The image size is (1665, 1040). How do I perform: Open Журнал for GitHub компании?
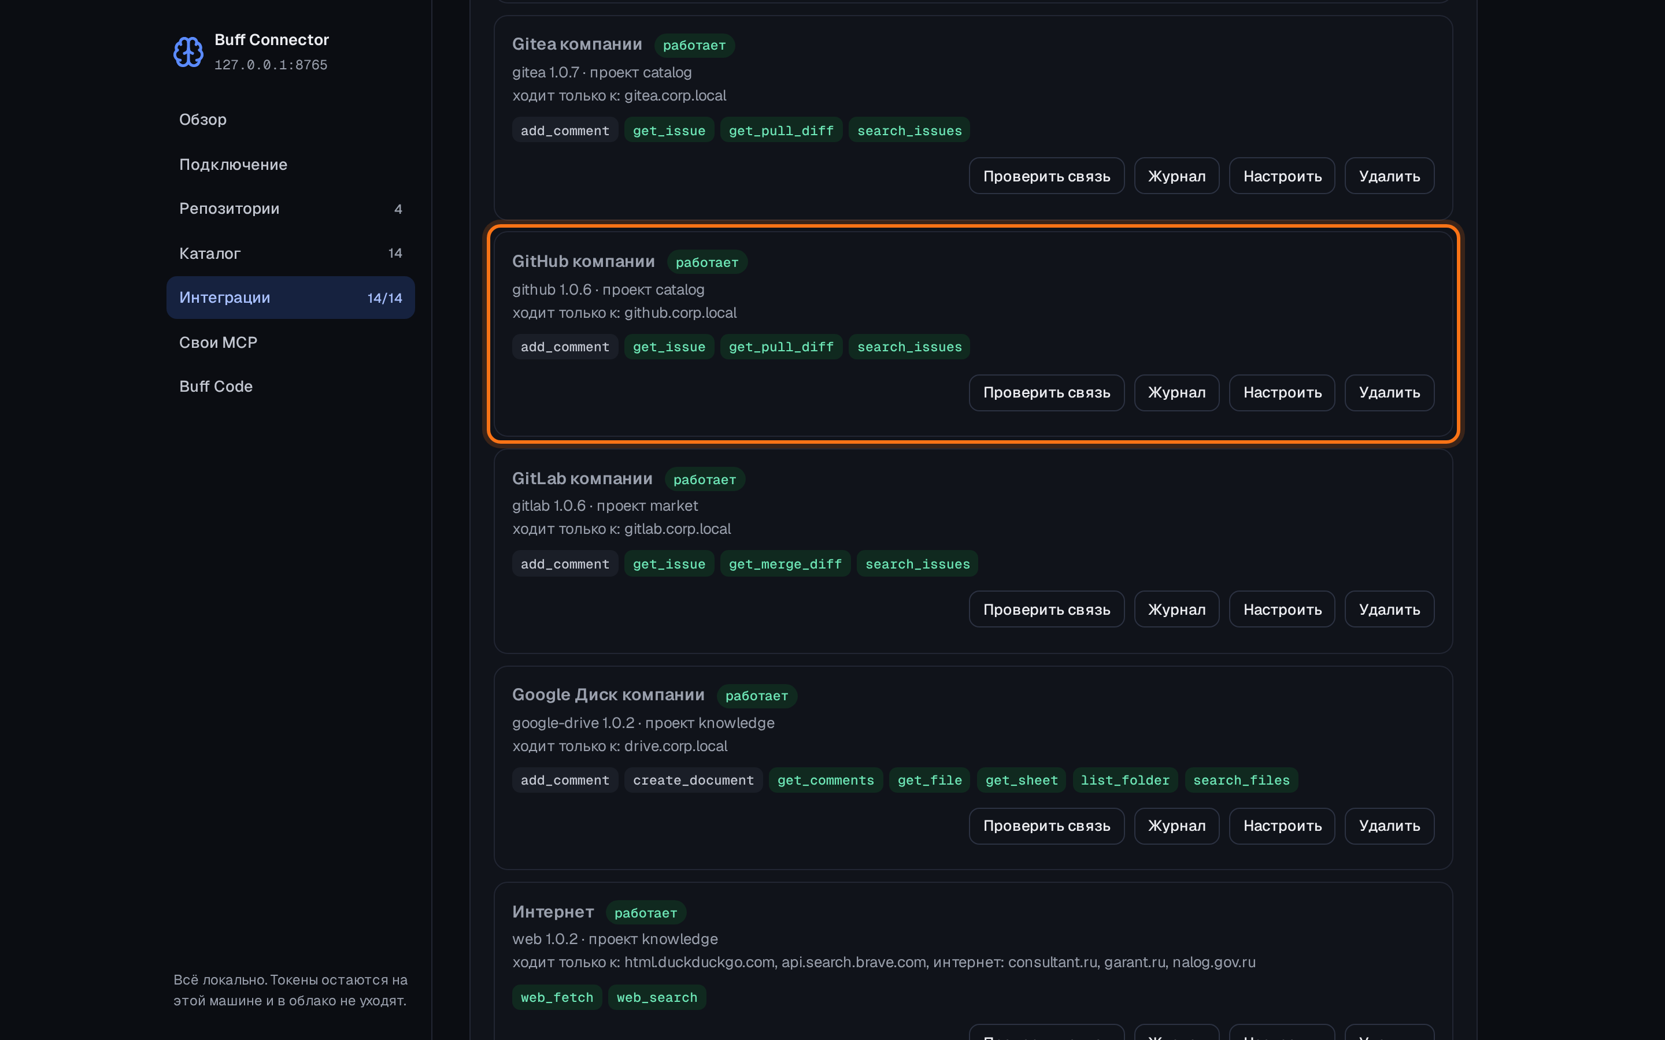(x=1176, y=393)
